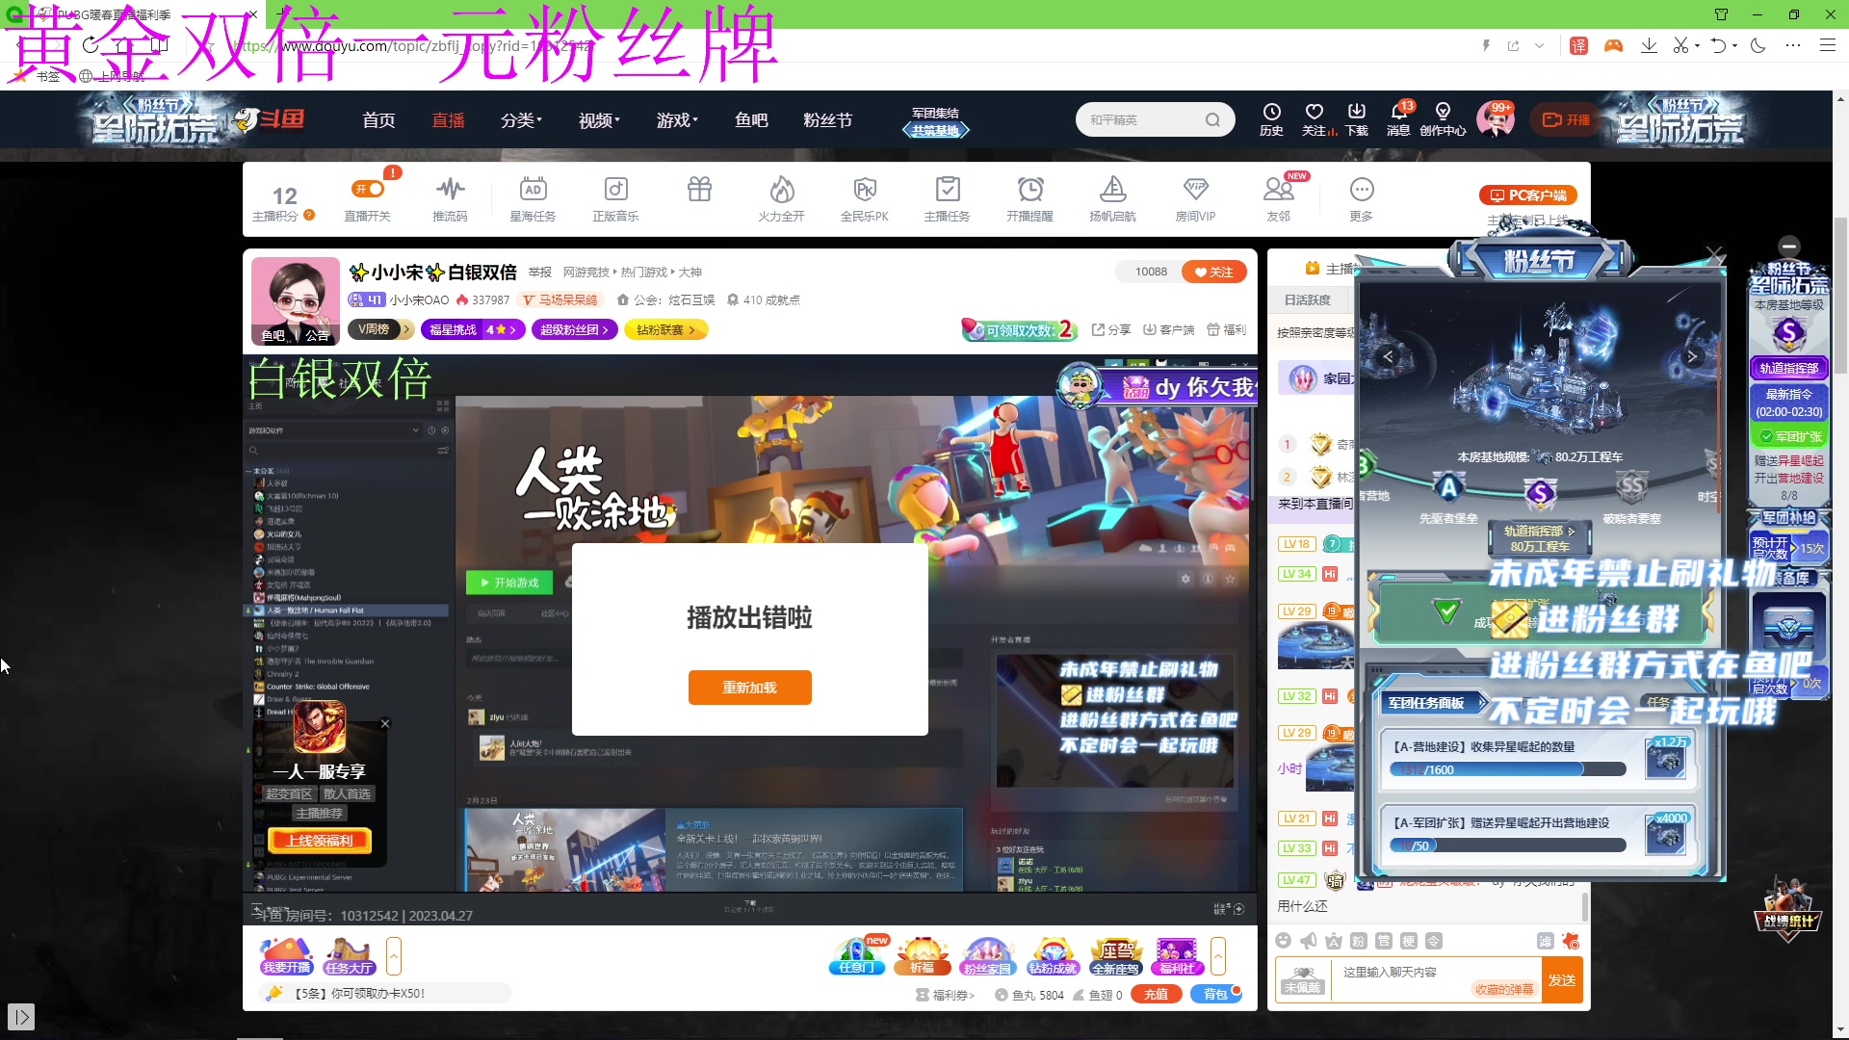
Task: Click the 开播提醒 broadcast reminder icon
Action: click(1030, 197)
